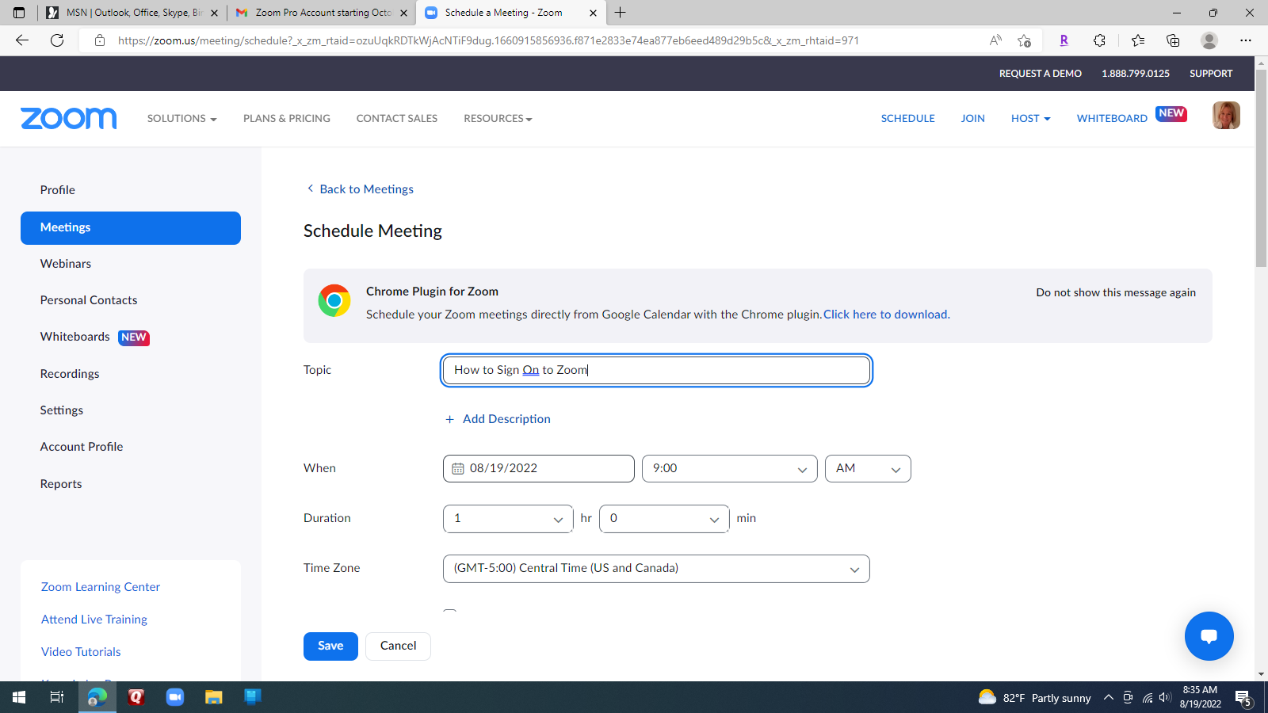Click Request a Demo
Screen dimensions: 1268x713
click(1041, 74)
